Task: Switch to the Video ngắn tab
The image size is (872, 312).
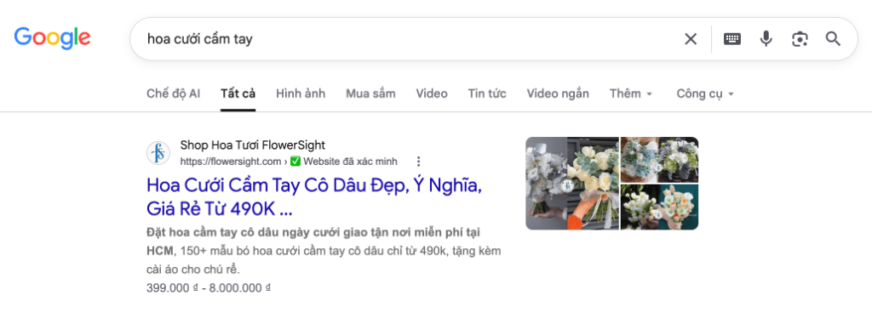Action: point(558,94)
